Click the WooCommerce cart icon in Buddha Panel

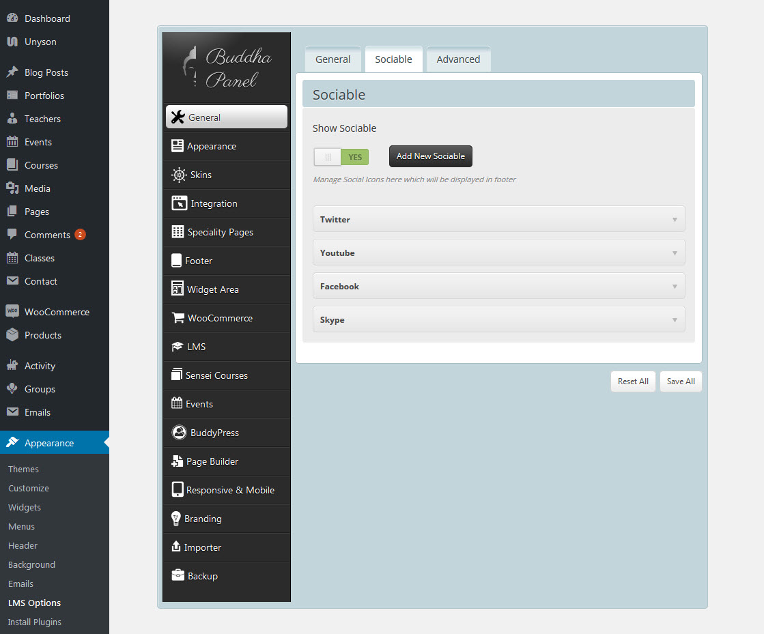pos(178,318)
